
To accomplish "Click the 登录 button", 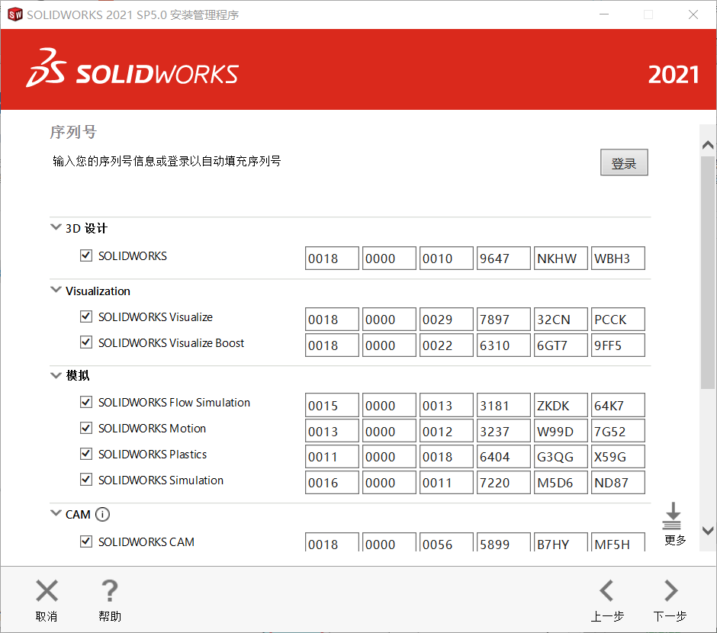I will pos(623,162).
